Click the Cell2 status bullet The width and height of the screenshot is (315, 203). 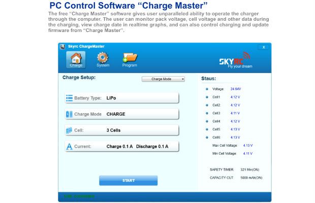(207, 105)
